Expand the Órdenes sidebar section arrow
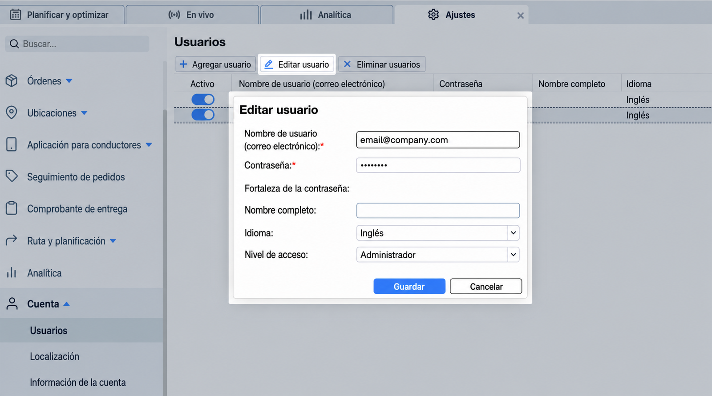This screenshot has width=712, height=396. [x=69, y=81]
